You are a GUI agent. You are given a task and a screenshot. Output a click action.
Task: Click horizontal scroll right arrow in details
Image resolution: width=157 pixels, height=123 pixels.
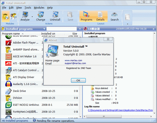(x=151, y=116)
